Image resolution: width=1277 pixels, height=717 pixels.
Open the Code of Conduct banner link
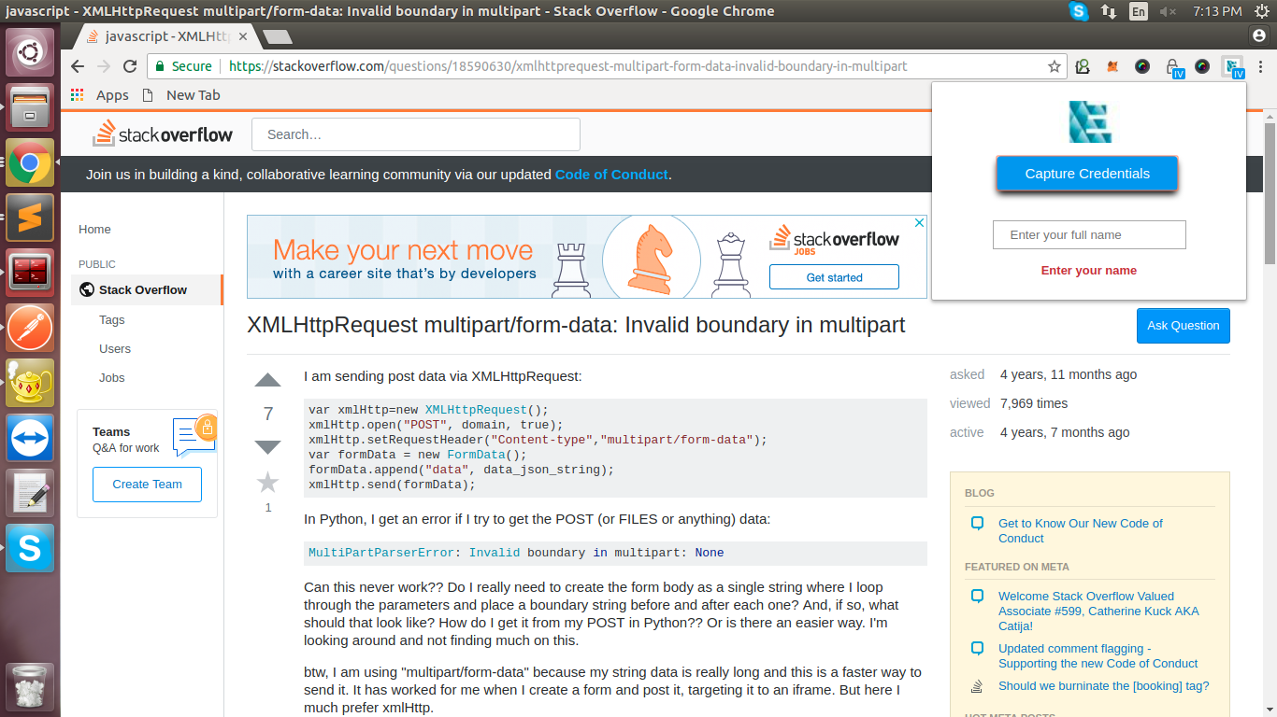[x=611, y=175]
